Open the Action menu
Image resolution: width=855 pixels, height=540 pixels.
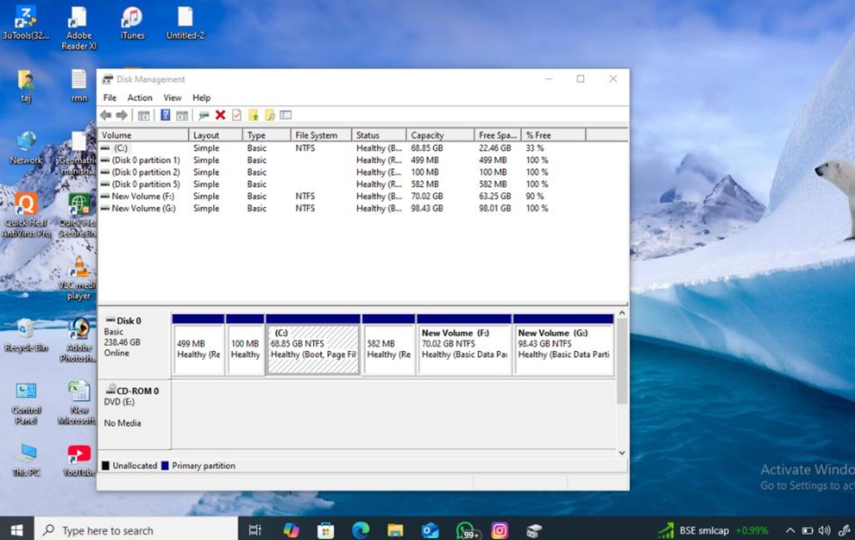pos(139,97)
